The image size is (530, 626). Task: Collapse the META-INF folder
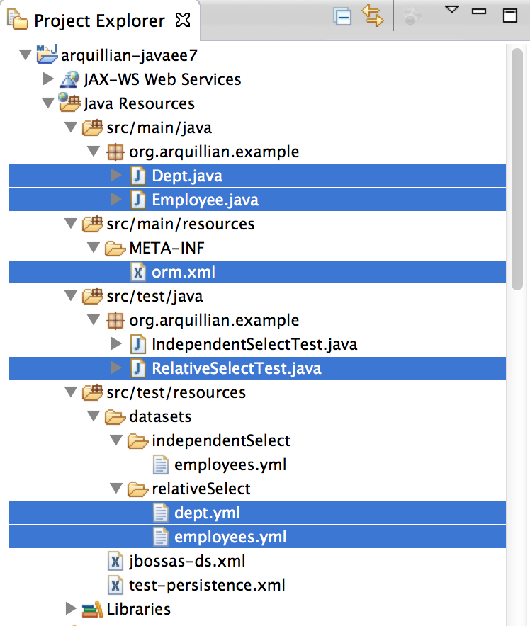click(x=94, y=248)
